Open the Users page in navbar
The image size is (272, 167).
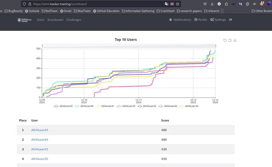click(x=40, y=20)
